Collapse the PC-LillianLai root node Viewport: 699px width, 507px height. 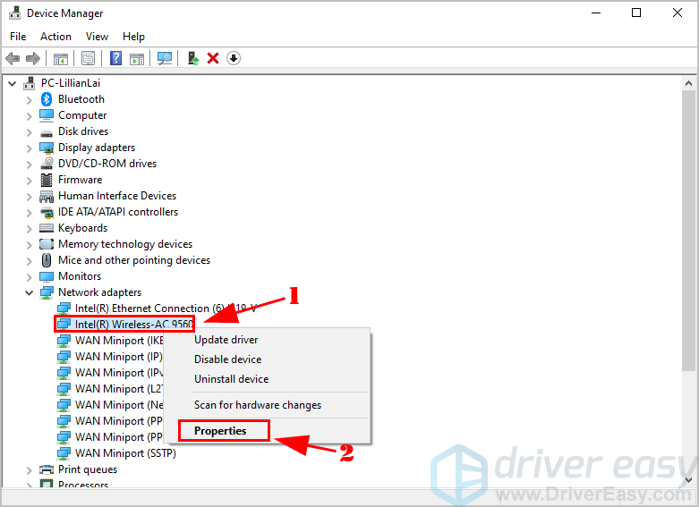pyautogui.click(x=13, y=83)
